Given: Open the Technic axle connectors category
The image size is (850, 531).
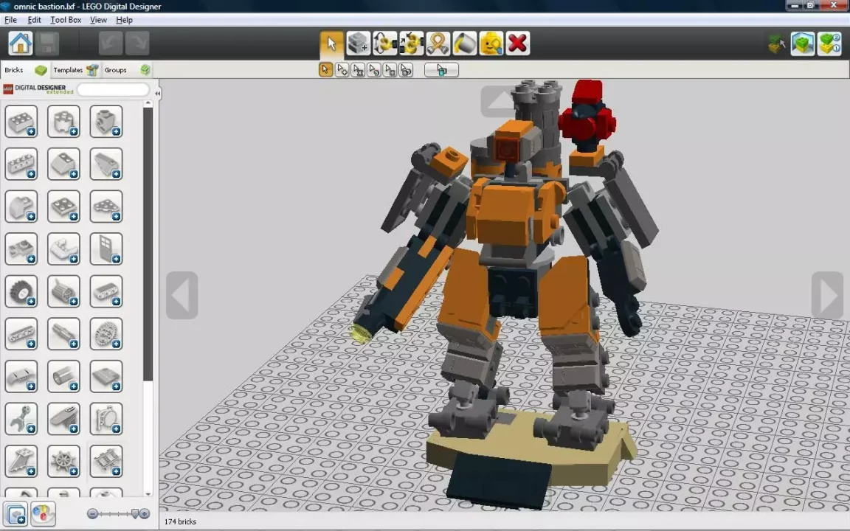Looking at the screenshot, I should click(x=63, y=334).
